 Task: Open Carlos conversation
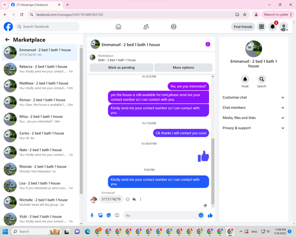click(x=40, y=136)
